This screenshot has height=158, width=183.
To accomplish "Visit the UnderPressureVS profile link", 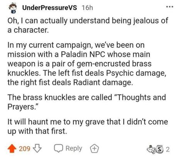I will pyautogui.click(x=49, y=8).
